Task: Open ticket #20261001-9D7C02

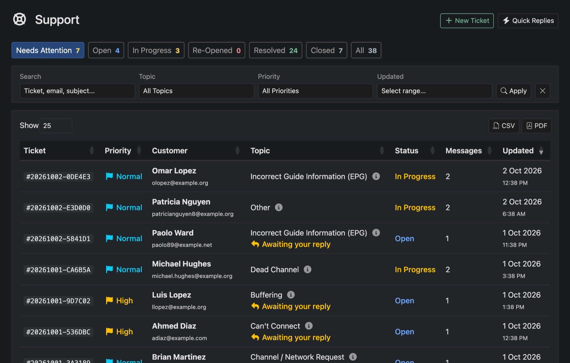Action: (x=58, y=301)
